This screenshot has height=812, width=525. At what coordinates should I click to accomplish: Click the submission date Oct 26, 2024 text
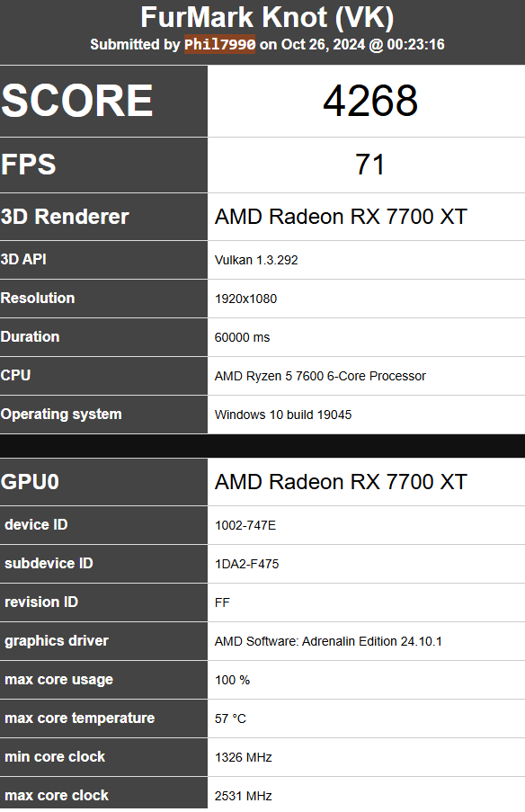(x=323, y=45)
